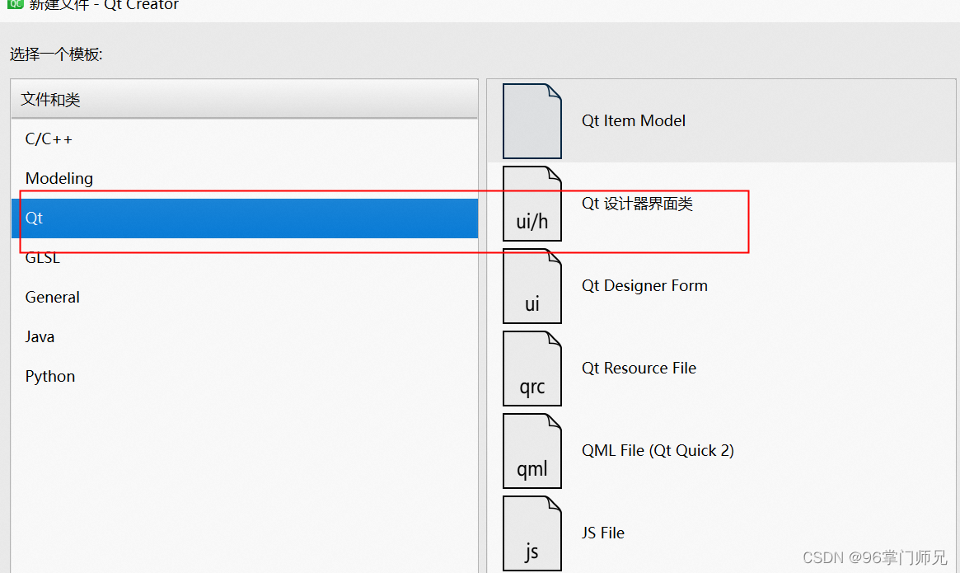
Task: Click the ui/h file icon for 设计器界面类
Action: pos(532,203)
